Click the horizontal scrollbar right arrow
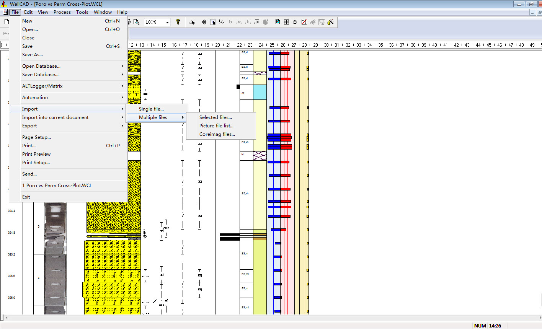542x329 pixels. pos(540,318)
